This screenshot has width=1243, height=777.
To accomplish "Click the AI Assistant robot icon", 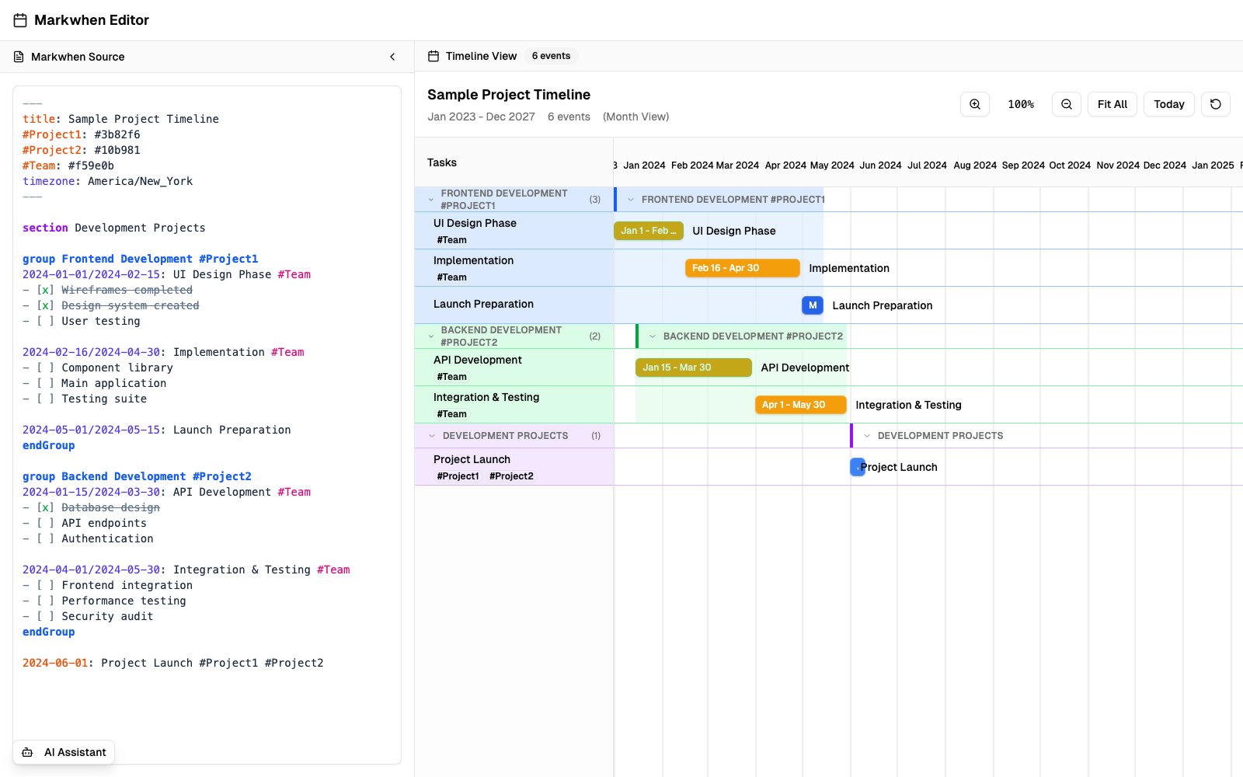I will click(28, 752).
